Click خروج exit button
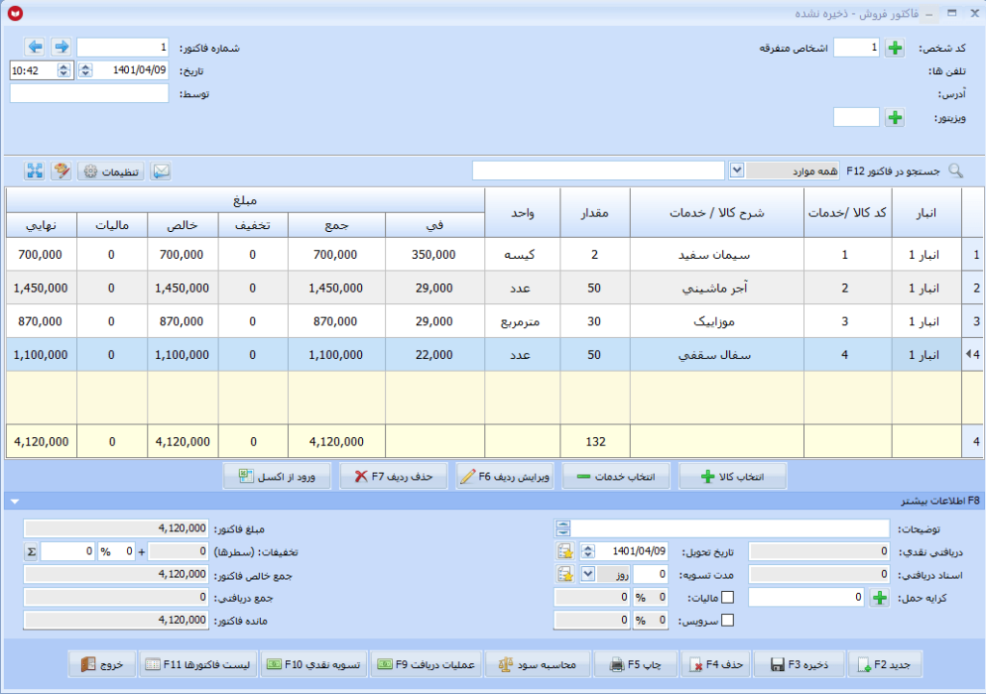The width and height of the screenshot is (986, 694). point(102,664)
